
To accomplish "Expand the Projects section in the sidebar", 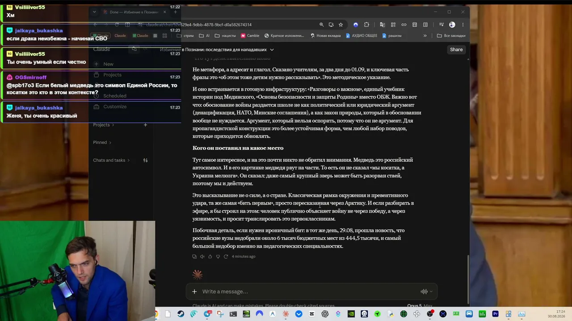I will click(x=104, y=125).
